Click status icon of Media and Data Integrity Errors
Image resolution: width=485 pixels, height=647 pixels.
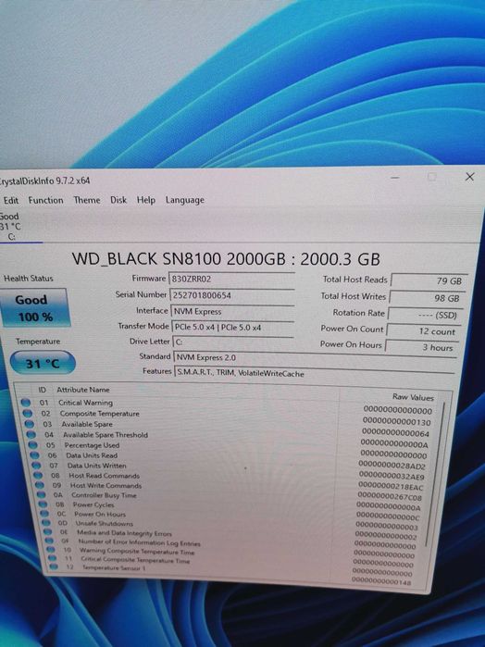[48, 532]
